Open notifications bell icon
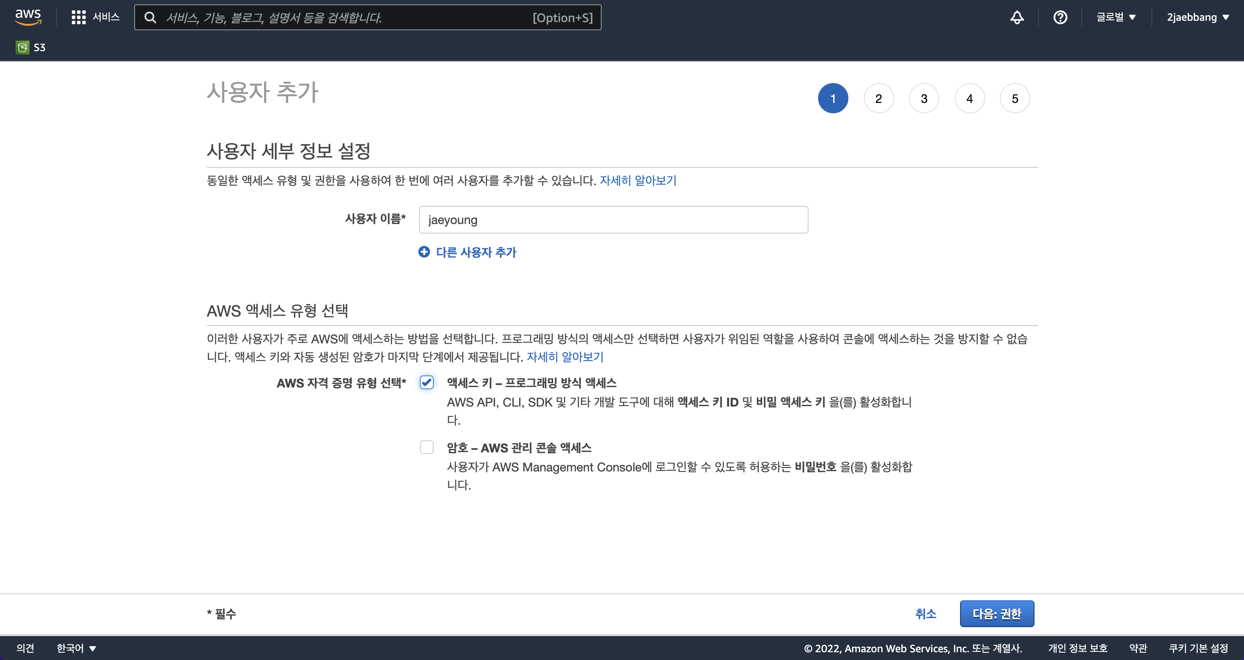 click(x=1017, y=17)
